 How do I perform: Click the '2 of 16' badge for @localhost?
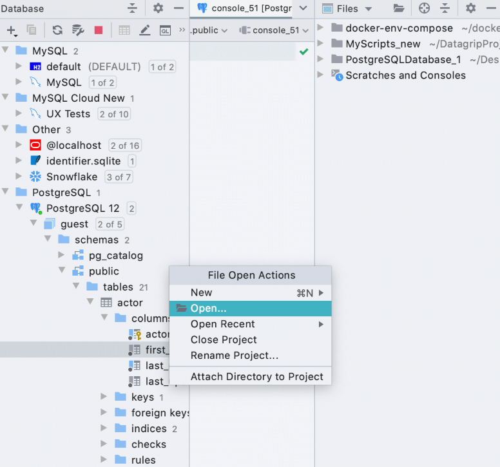point(125,146)
